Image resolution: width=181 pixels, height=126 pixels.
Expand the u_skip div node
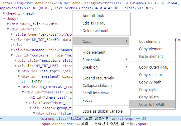click(x=8, y=24)
